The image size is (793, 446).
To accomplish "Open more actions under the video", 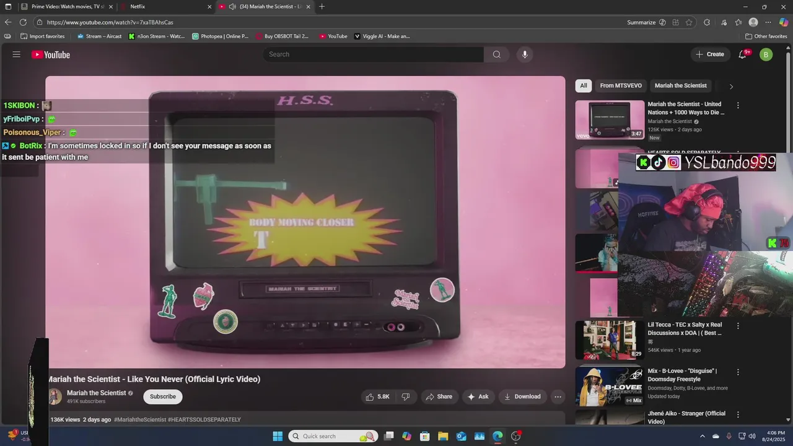I will tap(558, 396).
